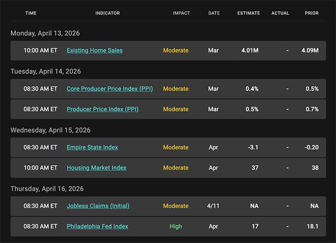Open Jobless Claims (Initial) link
This screenshot has width=336, height=243.
(x=98, y=206)
